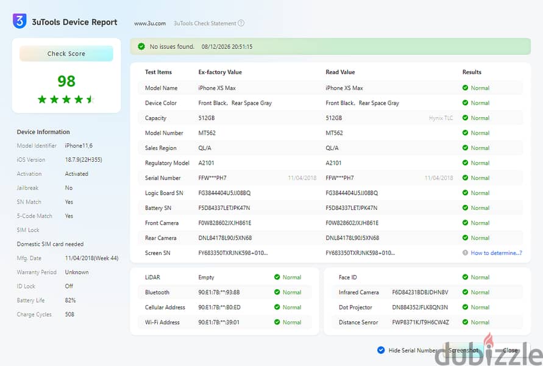Select the Wi-Fi Address 90:E1:7B:**:39:01
Viewport: 543px width, 366px height.
219,322
